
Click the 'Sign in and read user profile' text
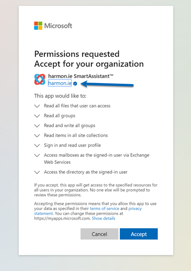[73, 145]
